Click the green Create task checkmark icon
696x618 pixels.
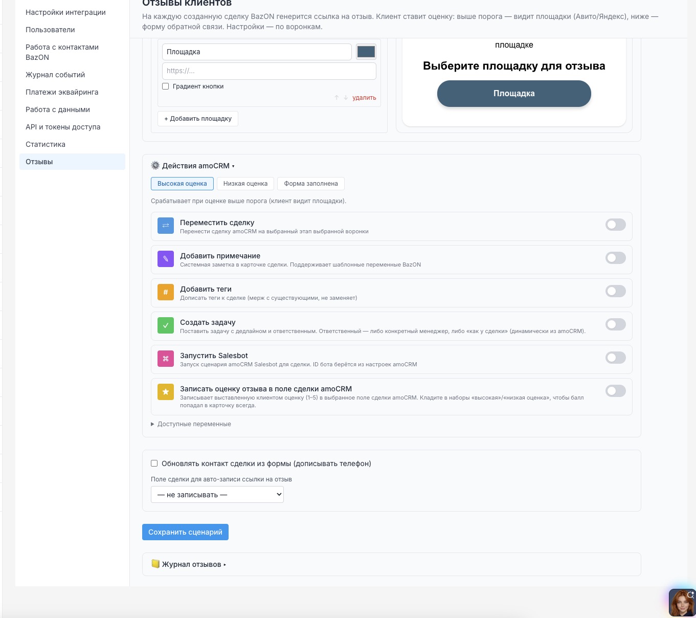pyautogui.click(x=166, y=325)
